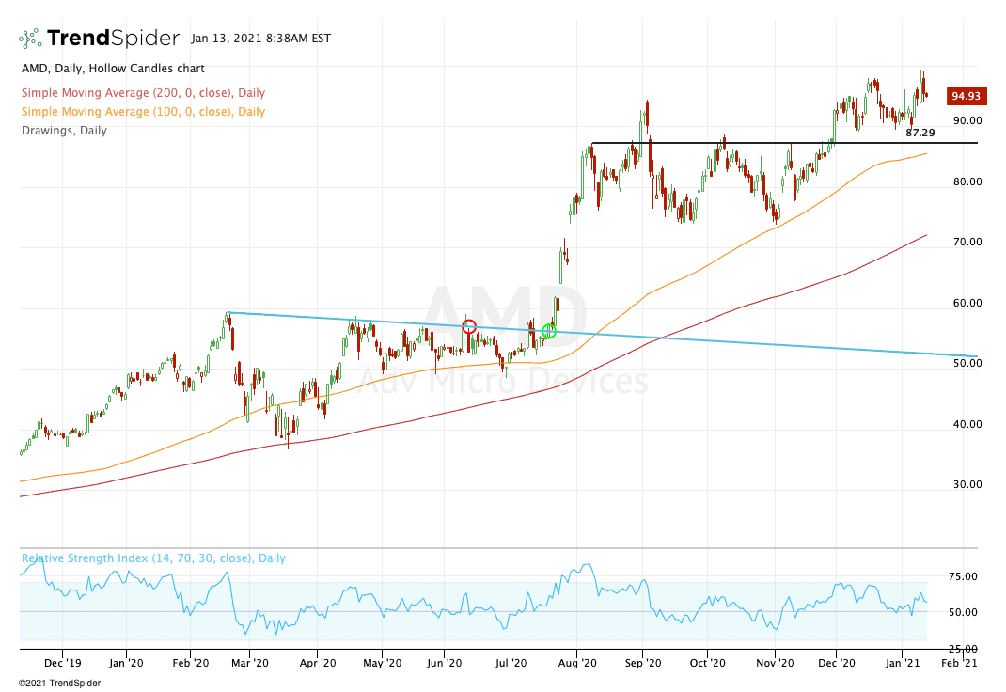This screenshot has width=1006, height=692.
Task: Click the TrendSpider logo icon
Action: pyautogui.click(x=30, y=39)
